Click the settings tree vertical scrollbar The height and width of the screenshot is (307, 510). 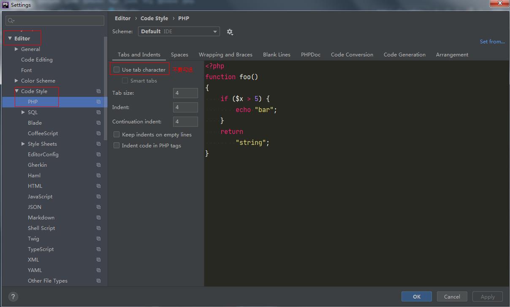[x=106, y=88]
